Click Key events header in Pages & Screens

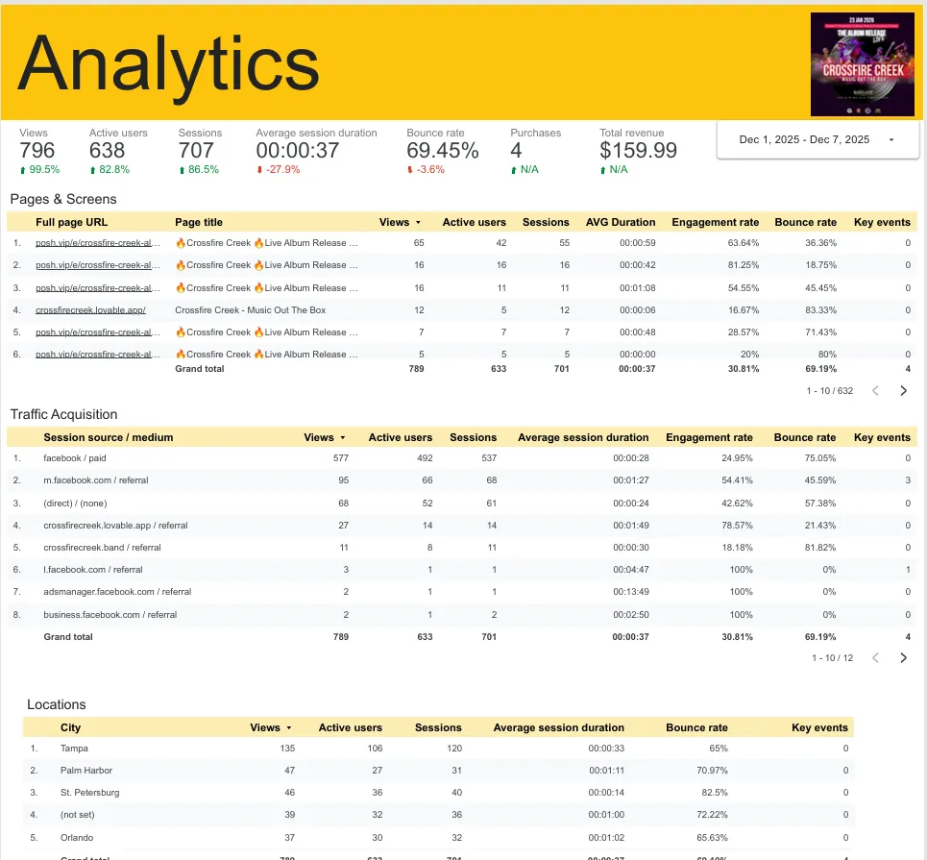point(882,222)
